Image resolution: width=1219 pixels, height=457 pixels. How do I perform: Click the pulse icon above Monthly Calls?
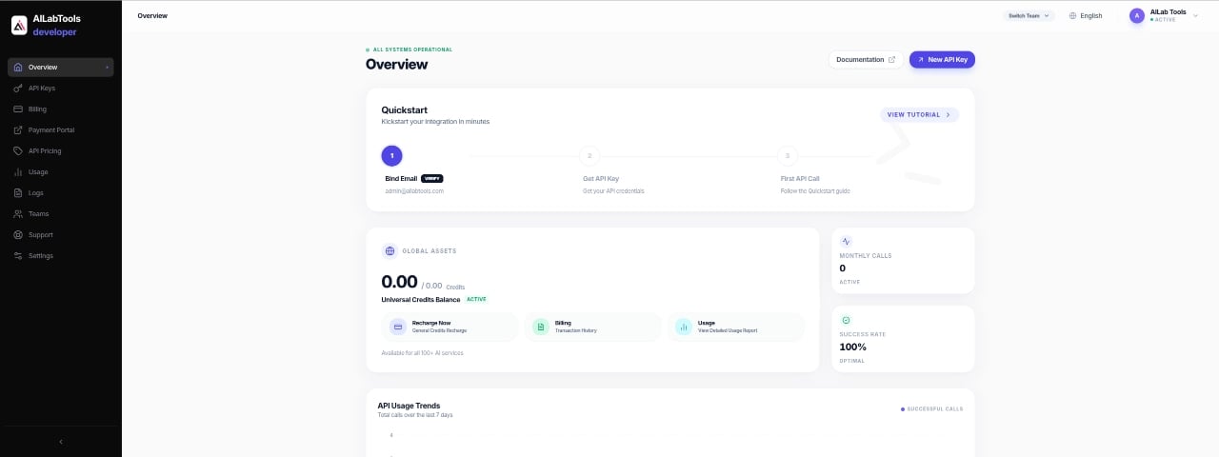coord(847,242)
